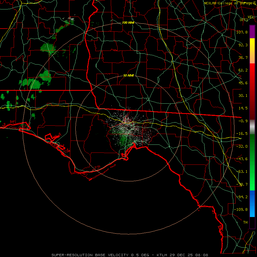Select the -47.6 scale label
Screen dimensions: 257x257
tap(242, 159)
